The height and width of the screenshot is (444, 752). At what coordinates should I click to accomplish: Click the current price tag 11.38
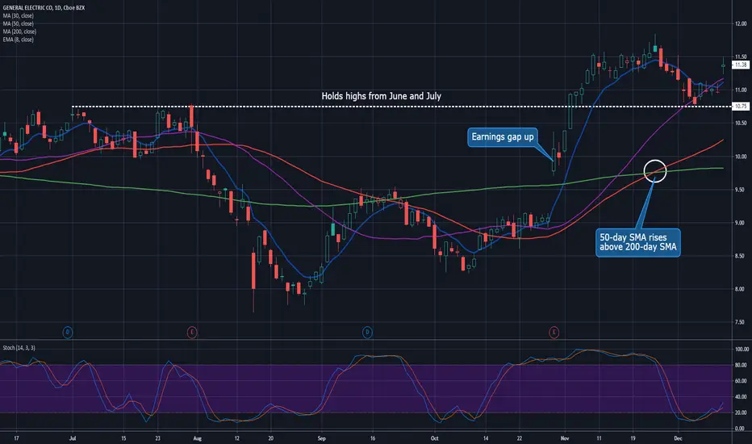pyautogui.click(x=741, y=65)
